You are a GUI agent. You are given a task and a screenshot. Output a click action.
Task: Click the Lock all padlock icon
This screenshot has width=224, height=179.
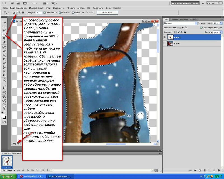[x=185, y=32]
